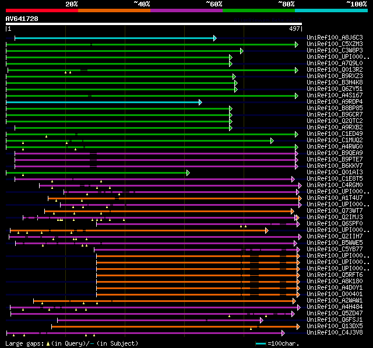Click the green ~80% legend segment
The width and height of the screenshot is (373, 348).
[x=259, y=10]
